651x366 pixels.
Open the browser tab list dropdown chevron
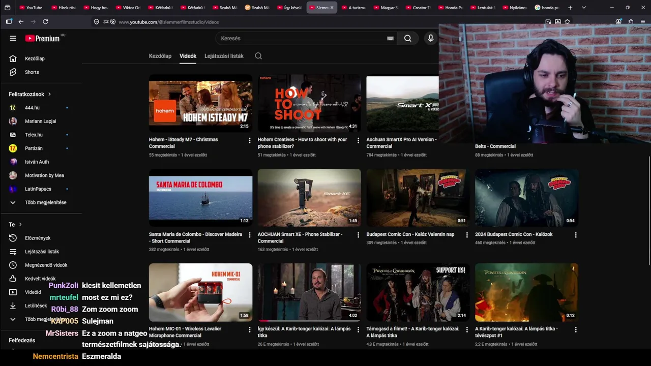(x=584, y=8)
